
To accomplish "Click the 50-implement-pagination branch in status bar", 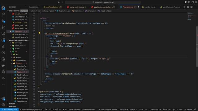I will pos(30,110).
